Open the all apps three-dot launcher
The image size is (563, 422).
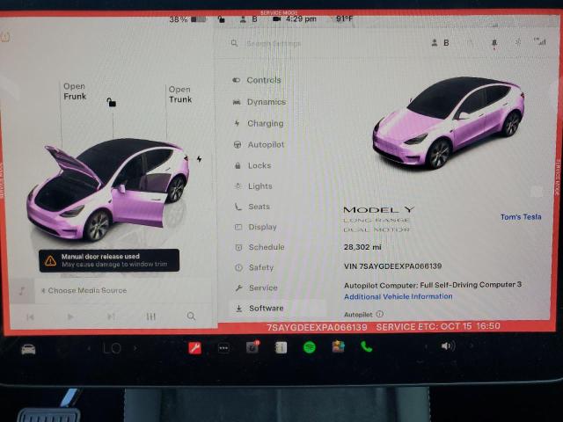[223, 347]
